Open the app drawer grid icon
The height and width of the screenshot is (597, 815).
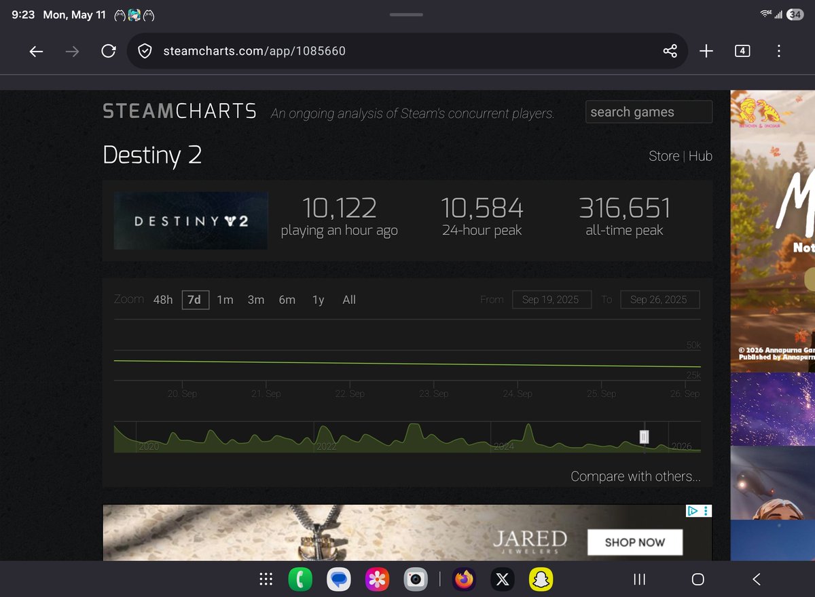coord(266,579)
